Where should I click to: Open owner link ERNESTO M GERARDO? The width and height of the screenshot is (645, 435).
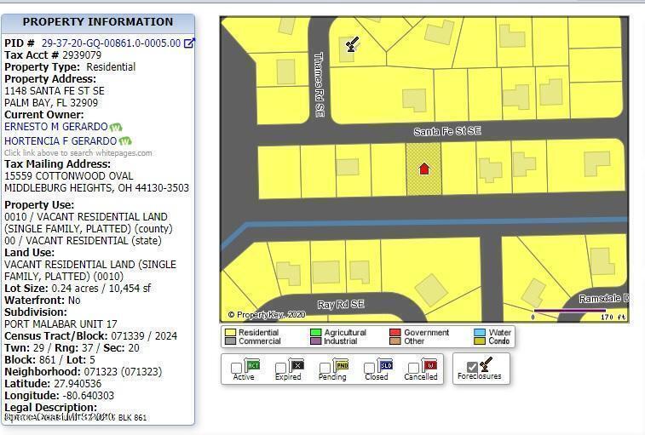(56, 127)
